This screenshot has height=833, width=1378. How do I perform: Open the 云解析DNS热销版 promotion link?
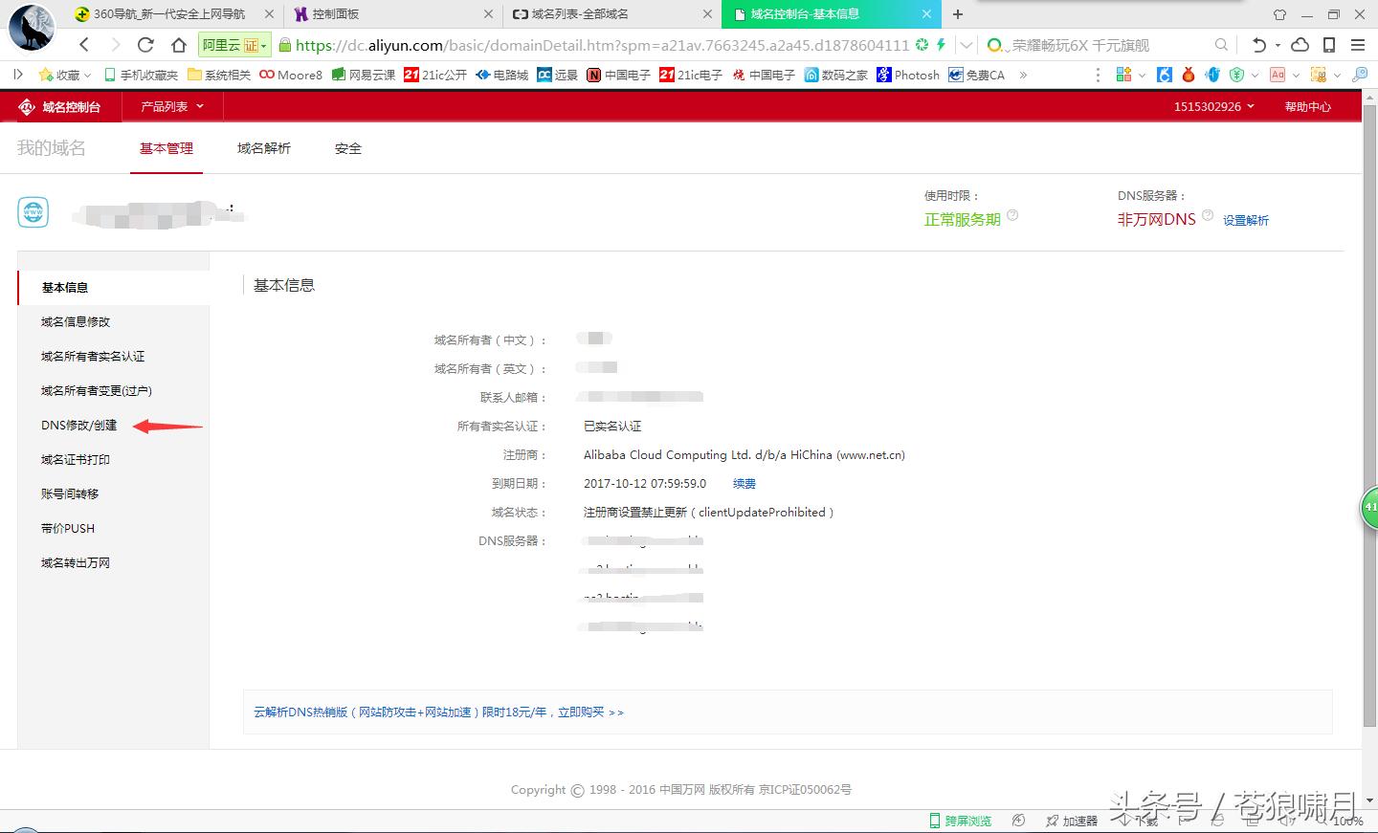438,712
